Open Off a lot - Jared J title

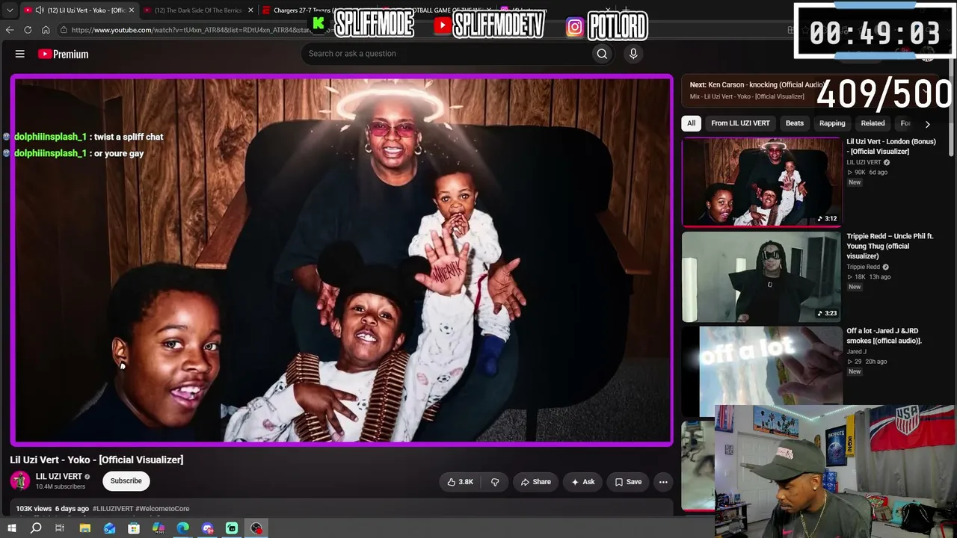[x=884, y=336]
